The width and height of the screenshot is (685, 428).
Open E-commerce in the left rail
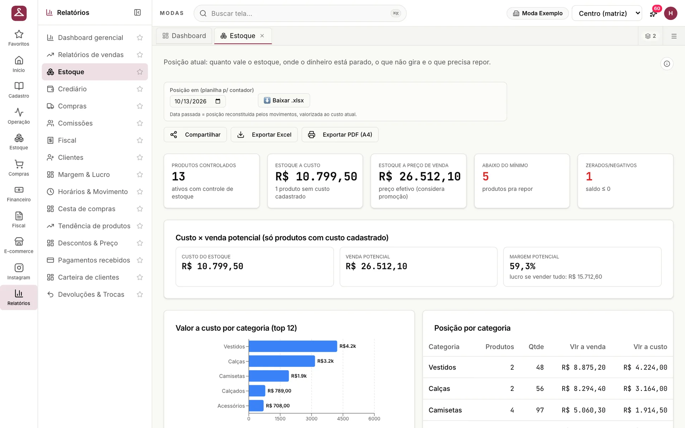pyautogui.click(x=19, y=245)
